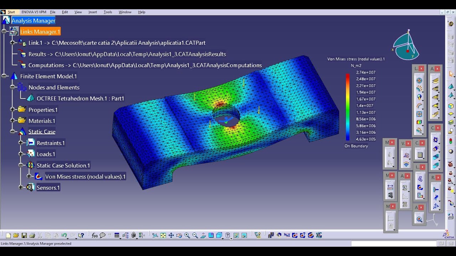Viewport: 456px width, 256px height.
Task: Click the Zoom Out magnifier icon
Action: tap(195, 235)
